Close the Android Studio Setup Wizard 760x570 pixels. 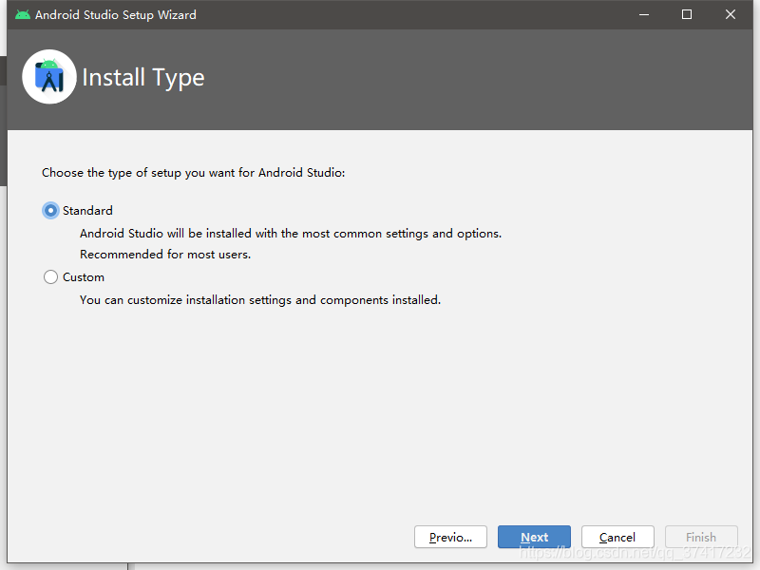click(x=731, y=14)
